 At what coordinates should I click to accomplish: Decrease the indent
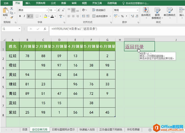(x=84, y=16)
